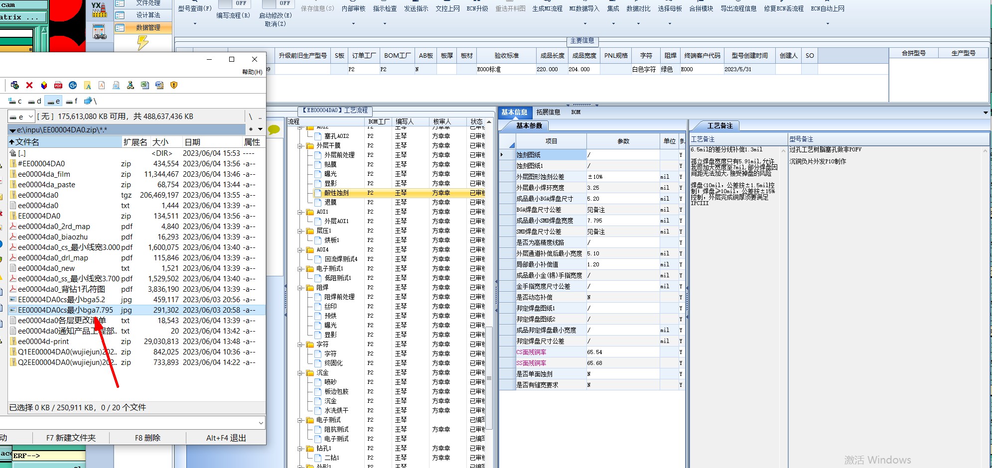Click the white page orange A icon
The image size is (992, 468).
point(102,85)
